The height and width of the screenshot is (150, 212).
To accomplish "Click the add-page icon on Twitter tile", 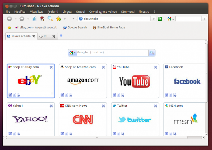I will click(x=123, y=134).
